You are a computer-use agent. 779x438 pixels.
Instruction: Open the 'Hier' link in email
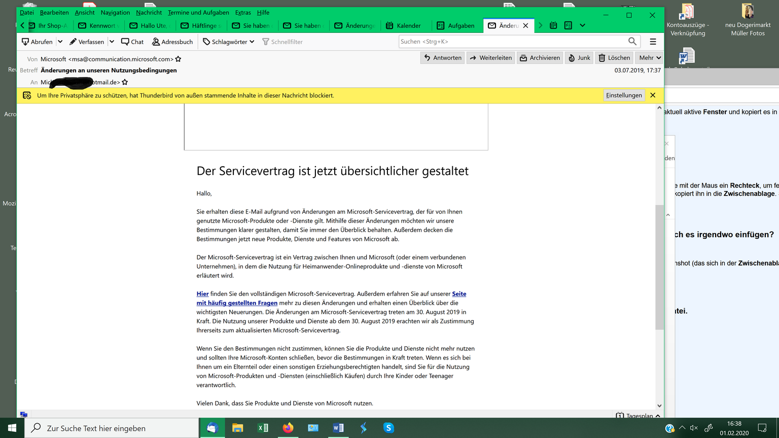coord(202,294)
